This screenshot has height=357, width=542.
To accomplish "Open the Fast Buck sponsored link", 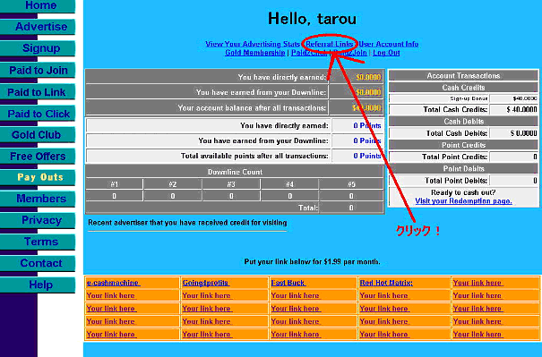I will pos(288,283).
